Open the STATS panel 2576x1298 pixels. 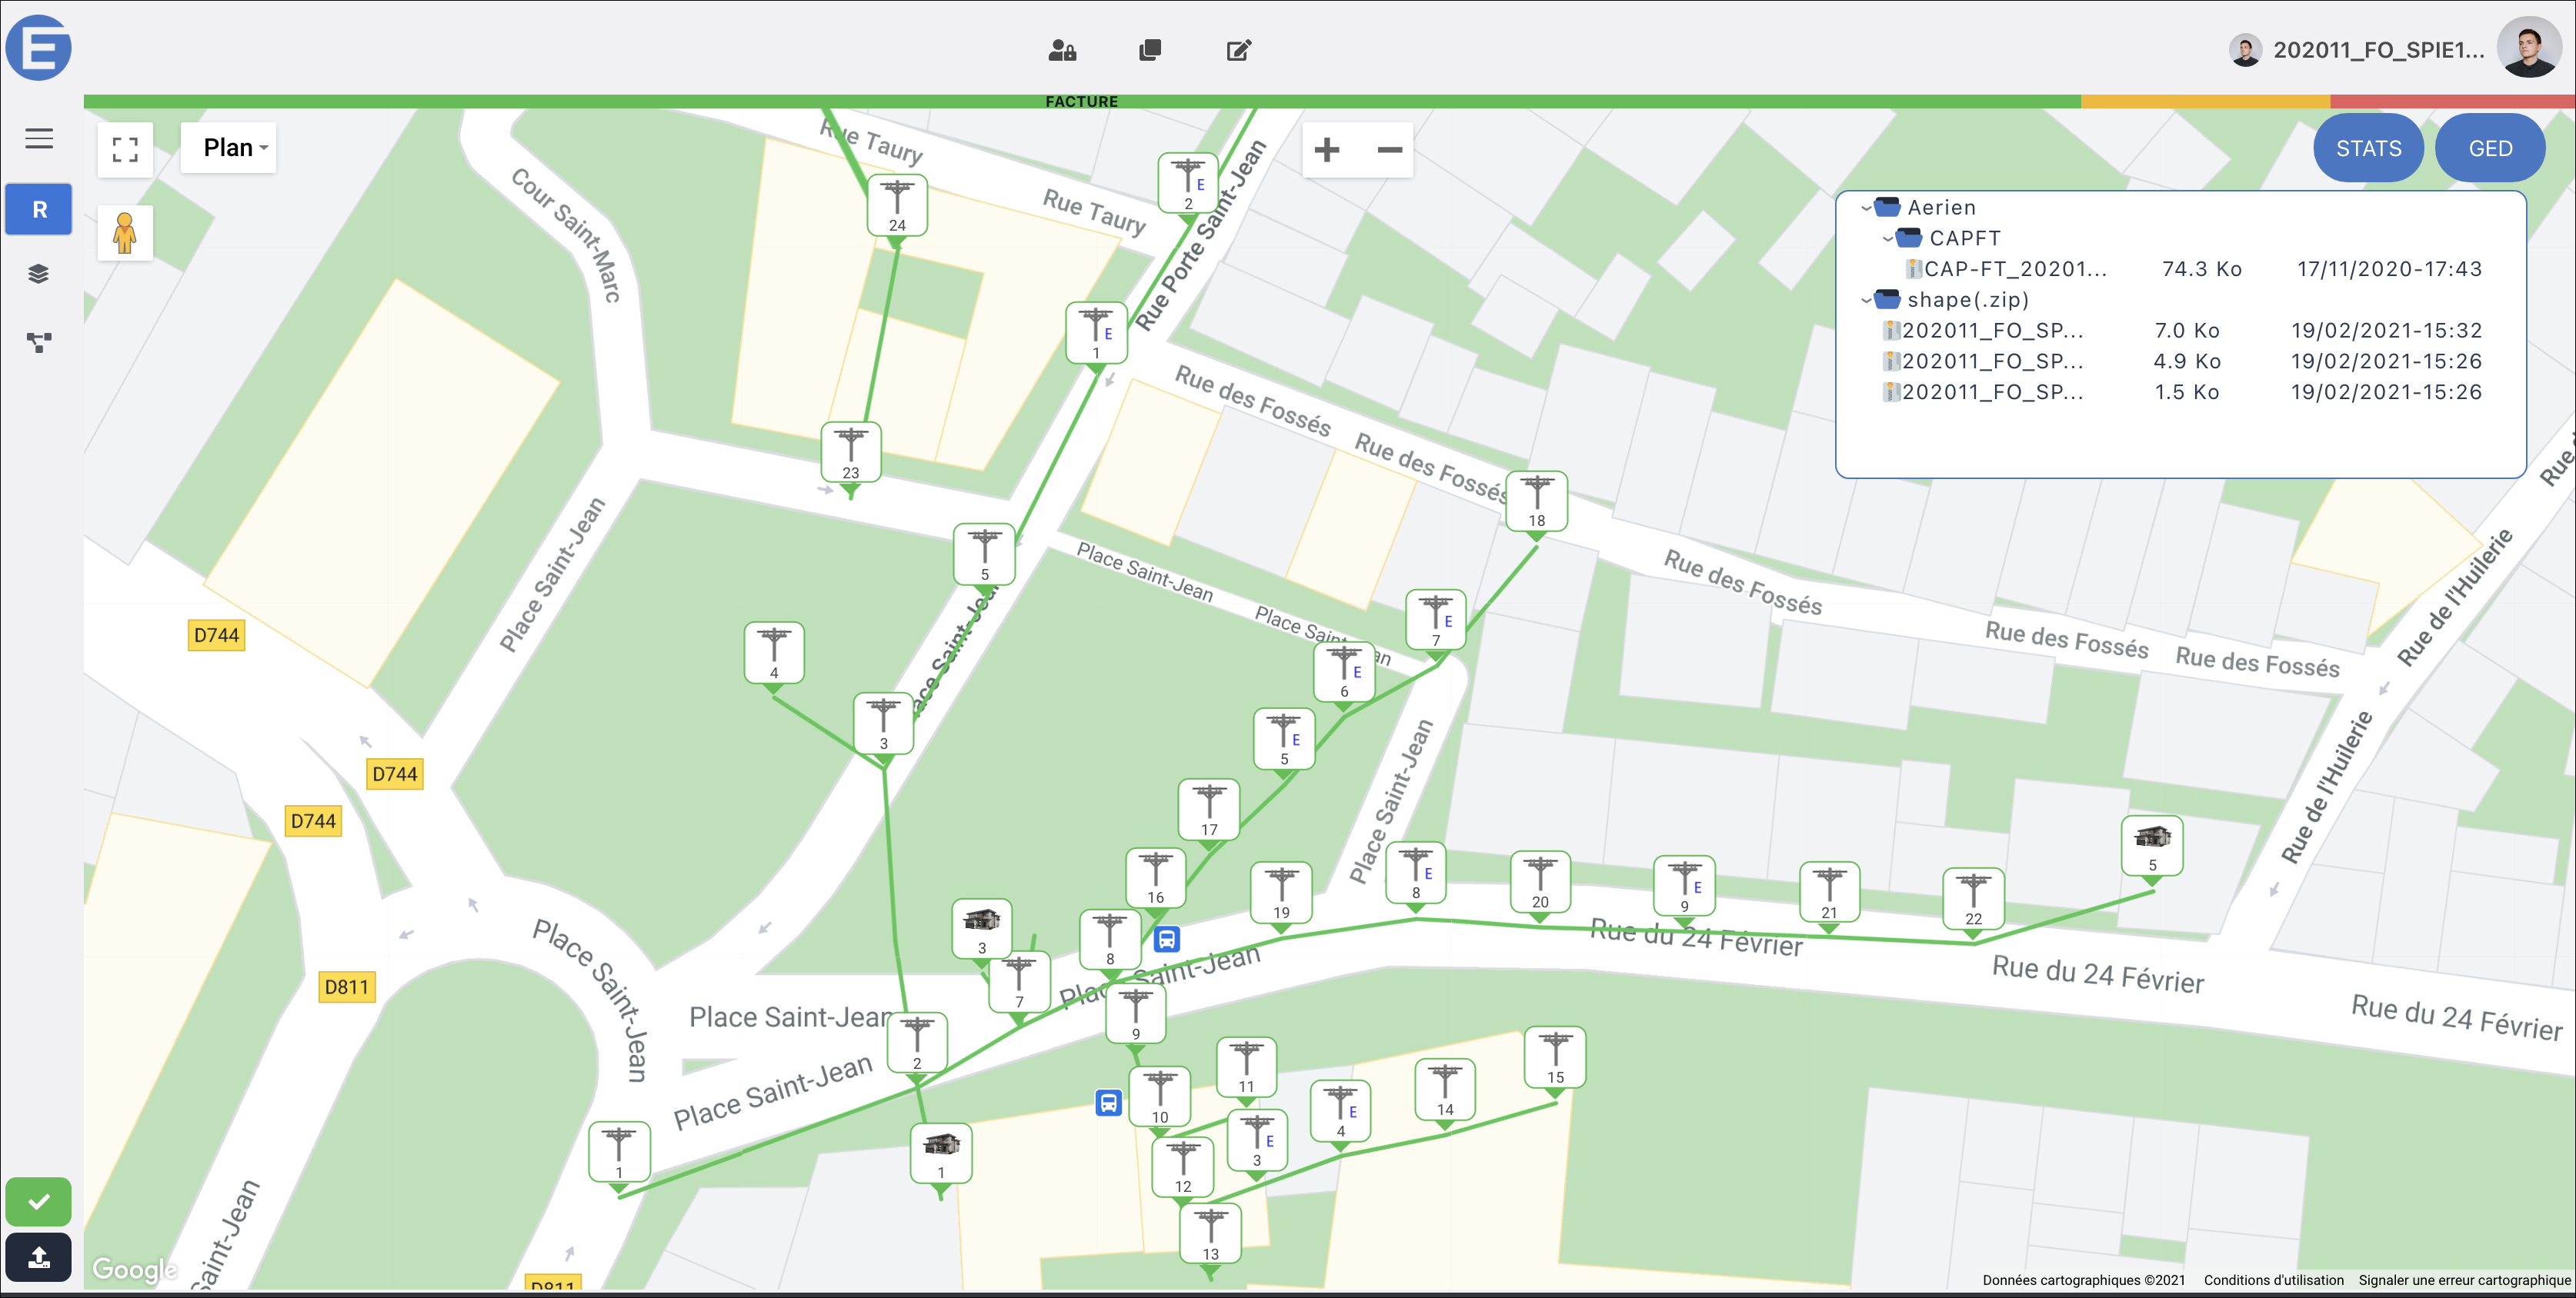(x=2367, y=149)
